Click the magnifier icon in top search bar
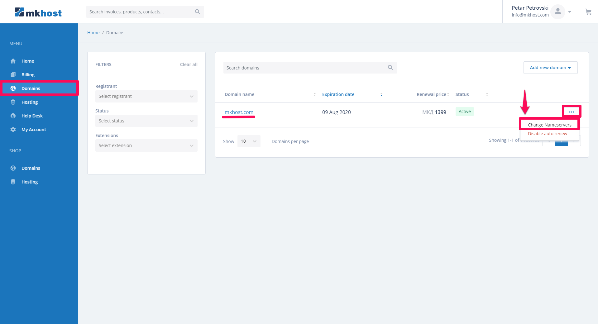Screen dimensions: 598x324 197,12
